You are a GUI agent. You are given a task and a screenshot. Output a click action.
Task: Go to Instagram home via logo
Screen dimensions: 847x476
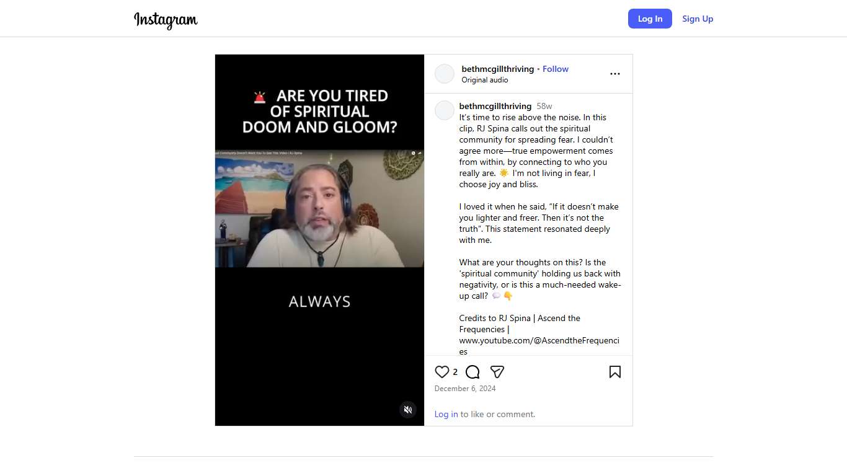(x=166, y=19)
